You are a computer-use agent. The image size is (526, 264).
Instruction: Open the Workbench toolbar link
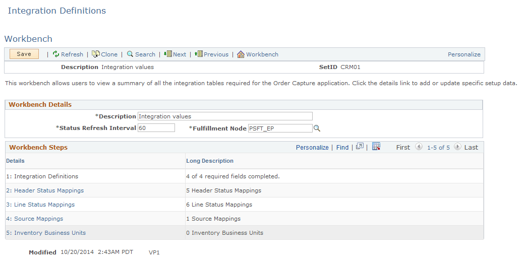coord(262,54)
